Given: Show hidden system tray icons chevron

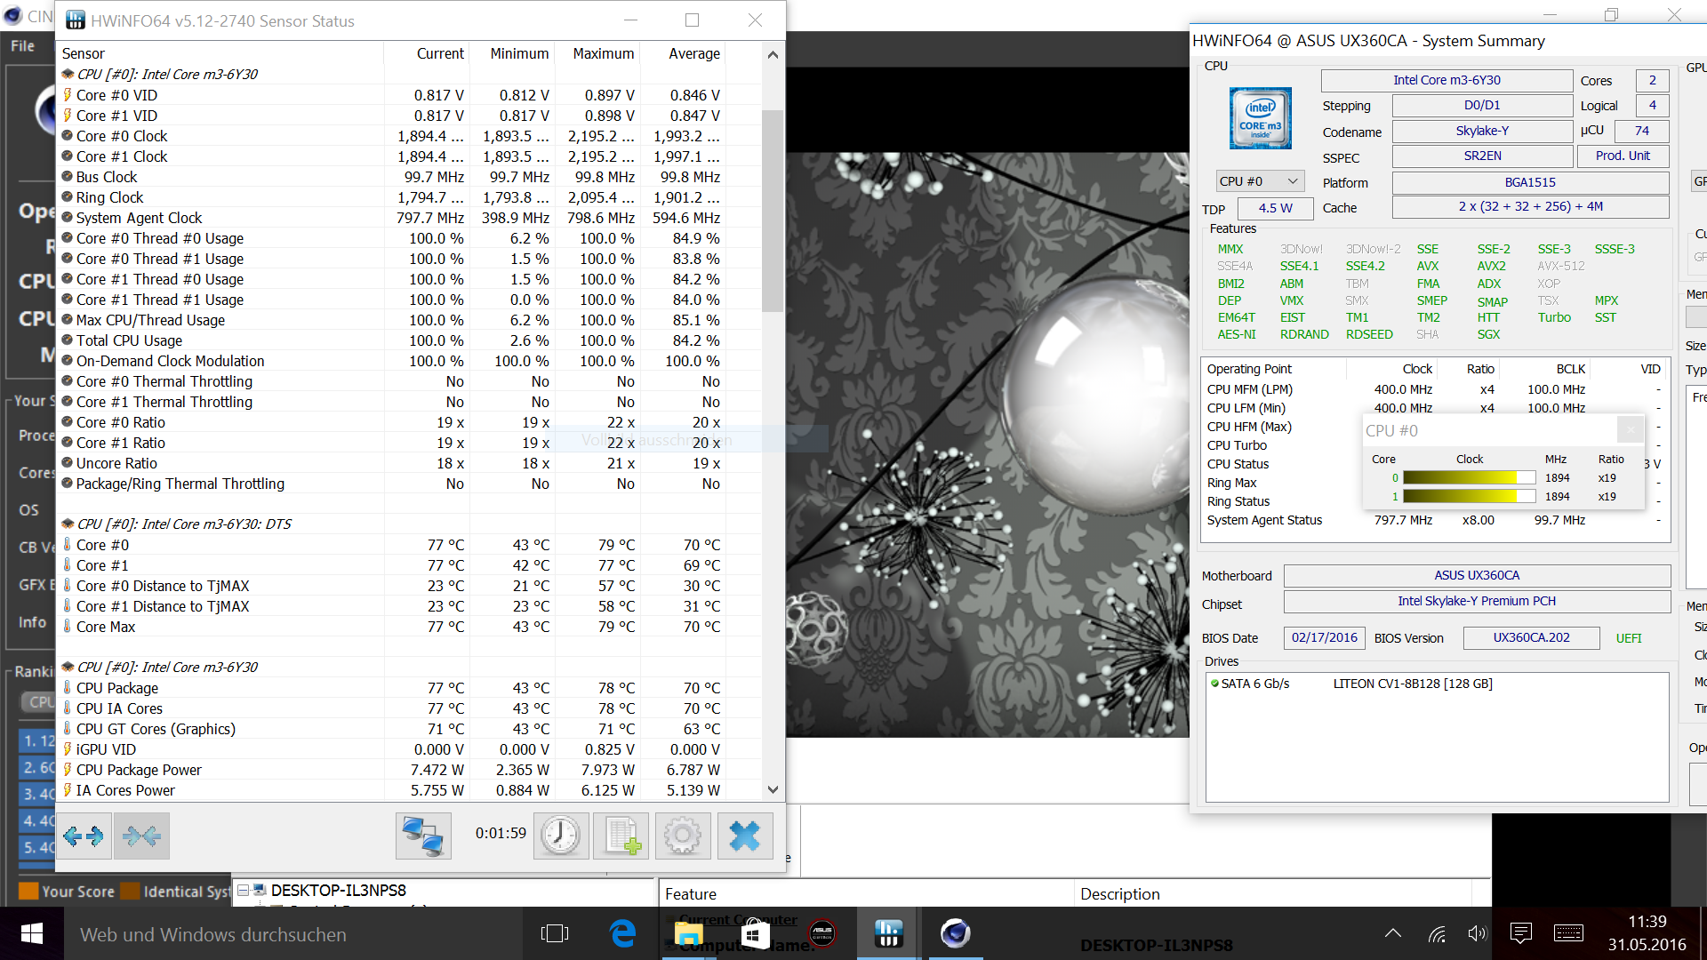Looking at the screenshot, I should click(1393, 933).
